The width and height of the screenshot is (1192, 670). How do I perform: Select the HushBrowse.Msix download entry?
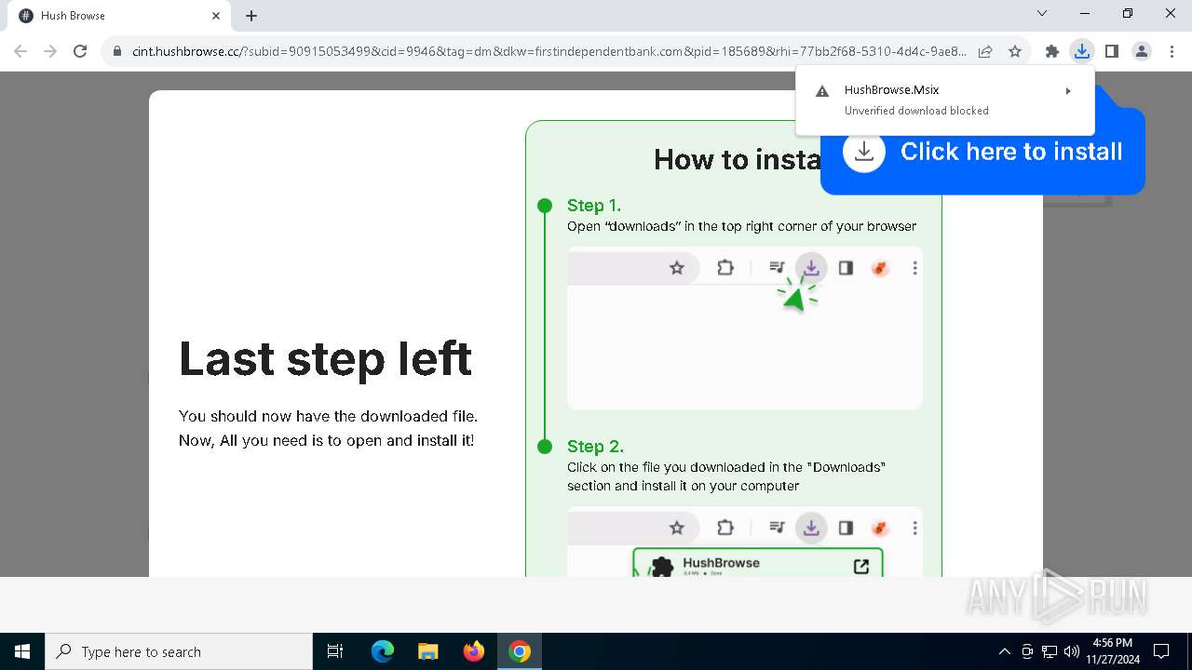tap(945, 100)
